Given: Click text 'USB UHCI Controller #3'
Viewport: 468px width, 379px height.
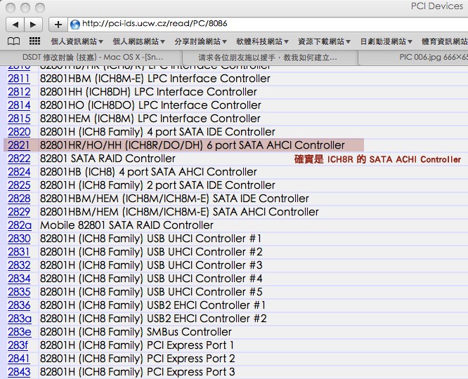Looking at the screenshot, I should tap(204, 265).
